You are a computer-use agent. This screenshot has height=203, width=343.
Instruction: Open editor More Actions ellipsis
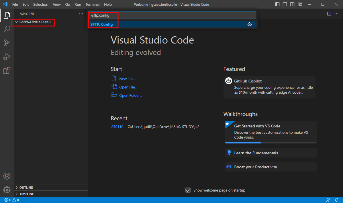(x=336, y=13)
